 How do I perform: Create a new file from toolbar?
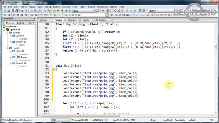[5, 11]
